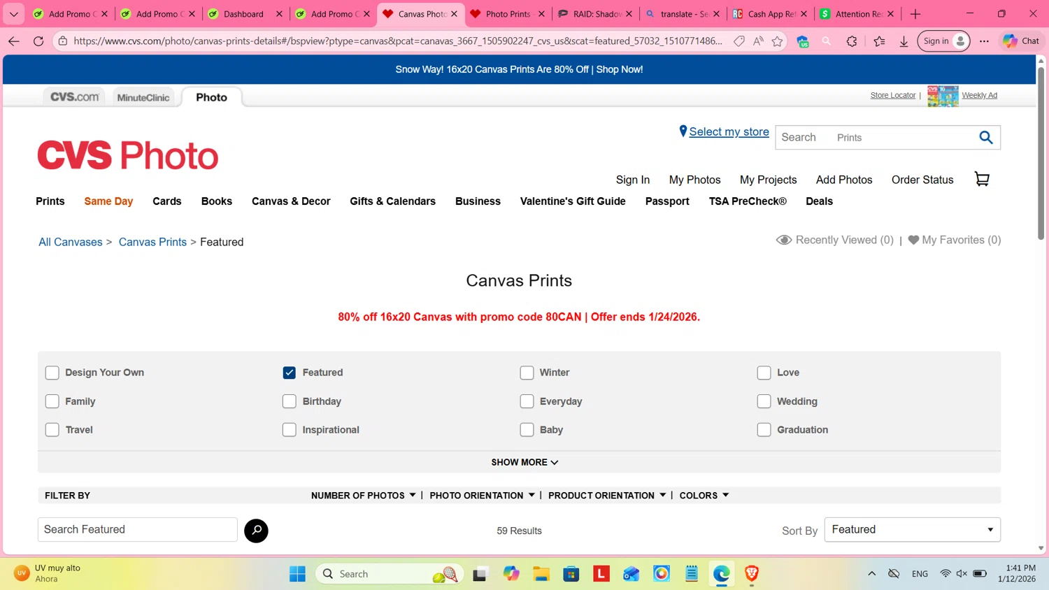Click the Read aloud icon in address bar
1049x590 pixels.
point(758,41)
